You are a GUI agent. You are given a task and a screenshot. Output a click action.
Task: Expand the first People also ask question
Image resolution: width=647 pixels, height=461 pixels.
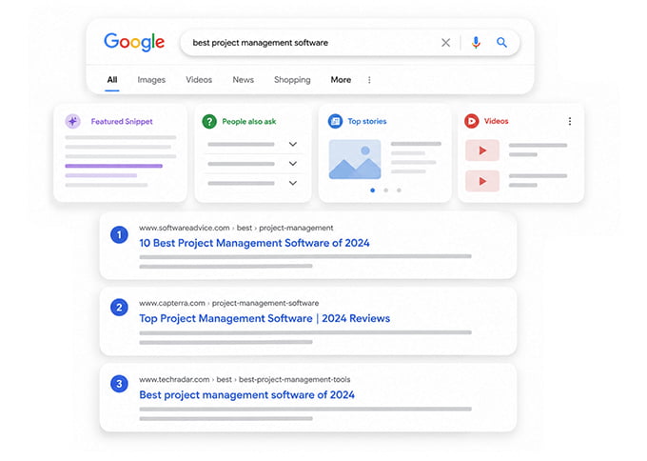coord(293,144)
